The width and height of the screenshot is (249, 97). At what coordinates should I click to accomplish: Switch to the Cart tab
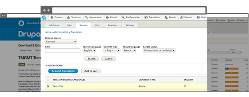coord(98,25)
